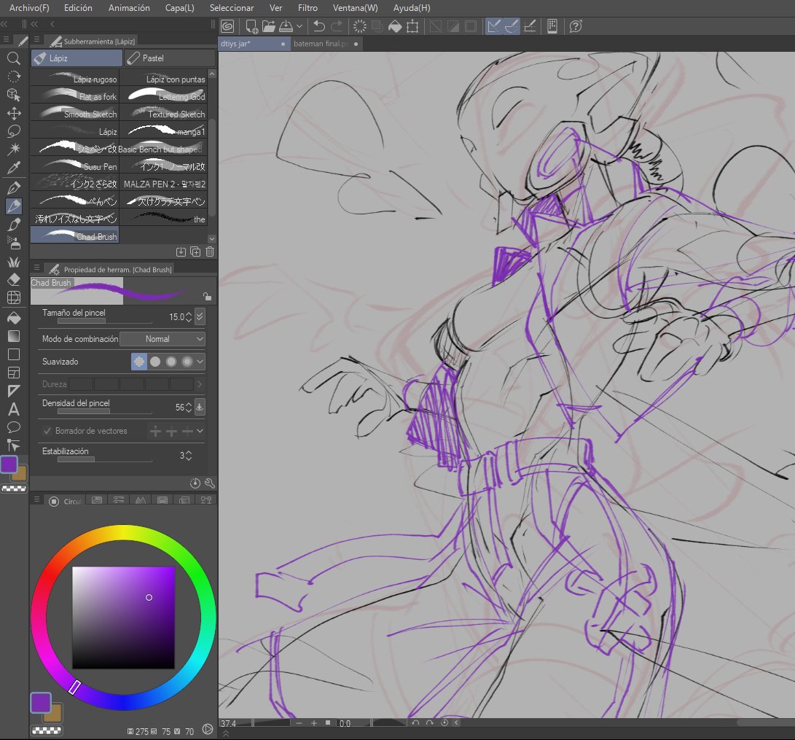Open the Subherramienta panel hamburger menu
795x740 pixels.
pos(36,39)
